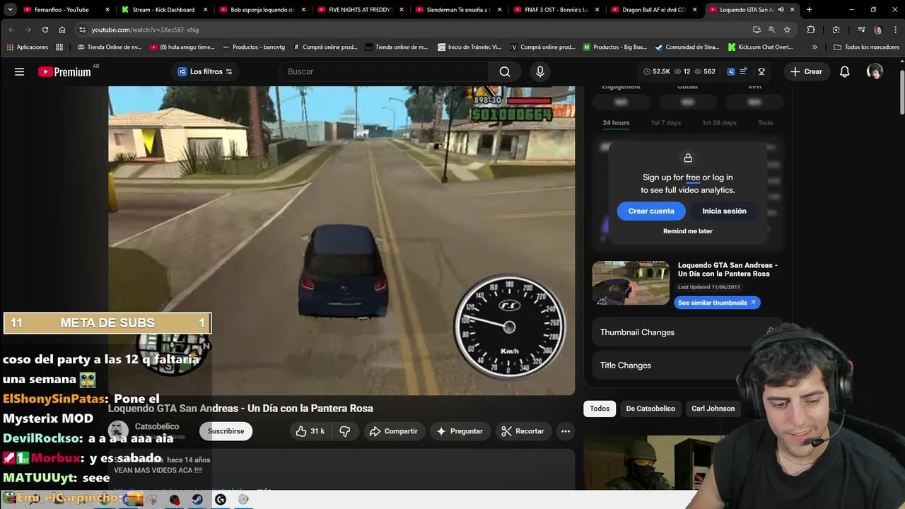Click the Pantera Rosa thumbnail in vidIQ panel
Viewport: 905px width, 509px height.
(x=631, y=283)
